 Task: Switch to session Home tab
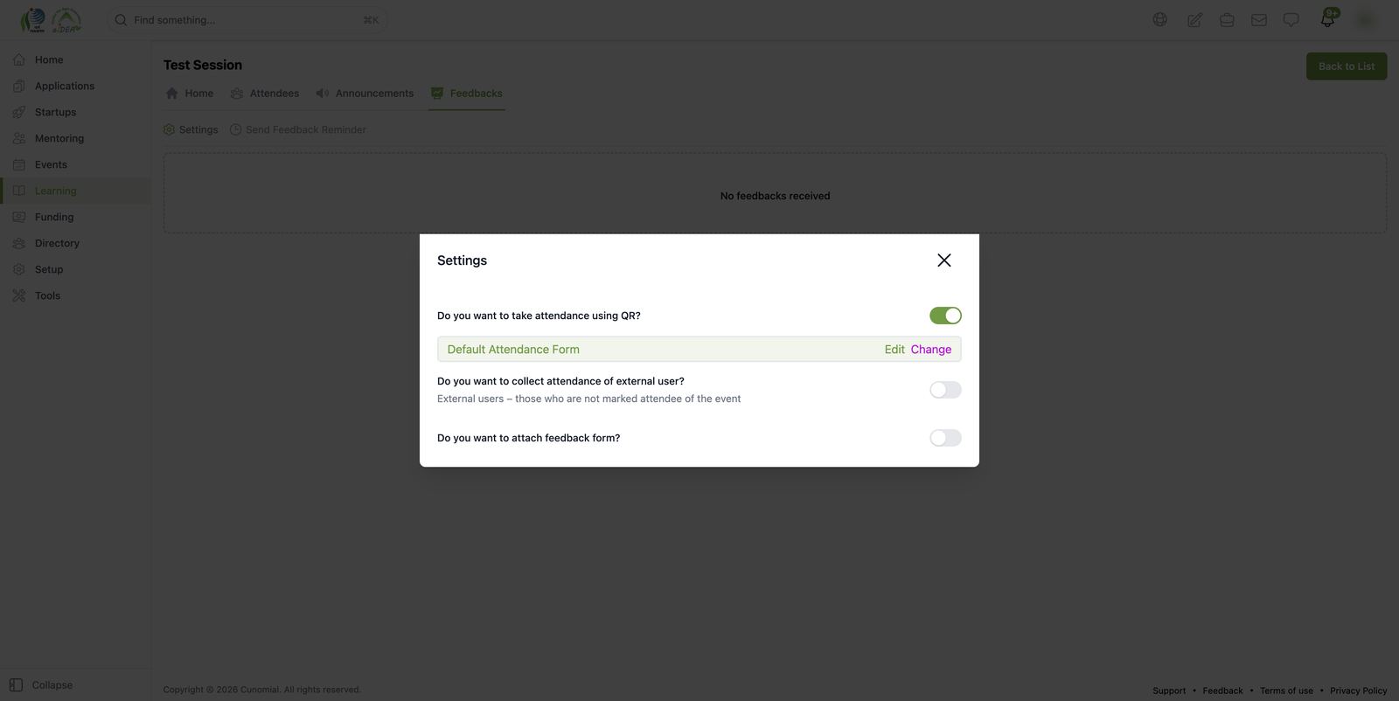[x=190, y=94]
